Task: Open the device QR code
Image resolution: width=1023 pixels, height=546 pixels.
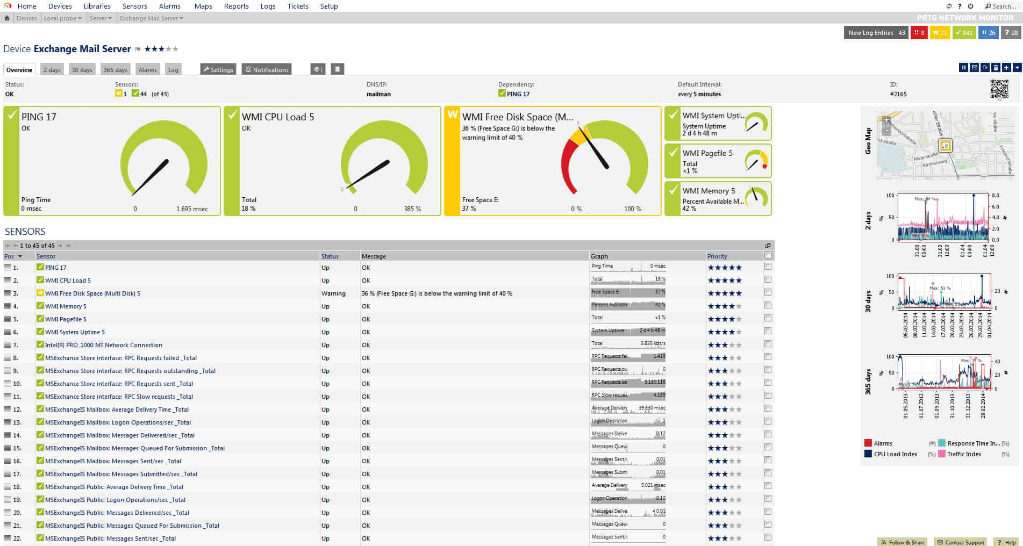Action: [x=999, y=89]
